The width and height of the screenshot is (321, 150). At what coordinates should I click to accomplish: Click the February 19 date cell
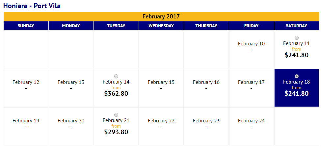point(26,126)
